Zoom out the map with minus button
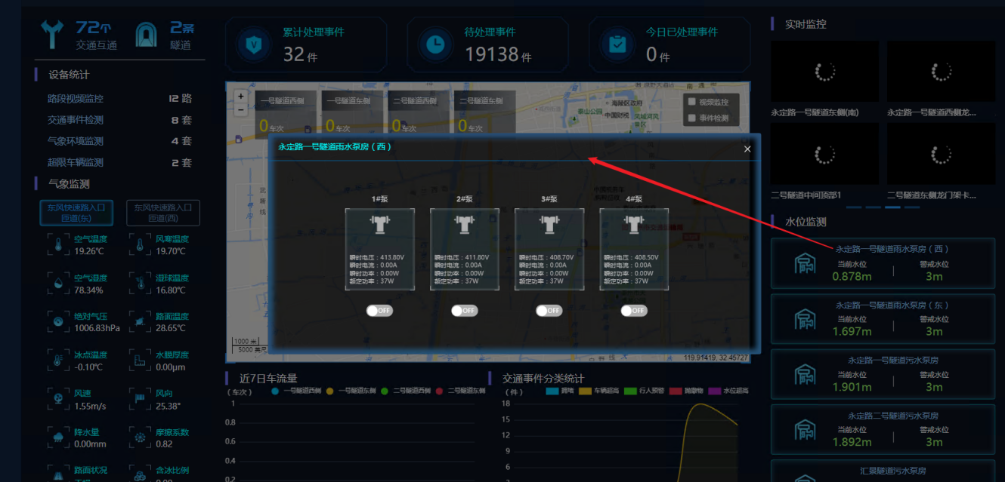The image size is (1005, 482). pyautogui.click(x=241, y=109)
